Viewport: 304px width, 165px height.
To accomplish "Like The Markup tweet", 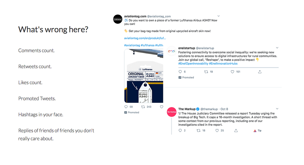I will [x=217, y=131].
